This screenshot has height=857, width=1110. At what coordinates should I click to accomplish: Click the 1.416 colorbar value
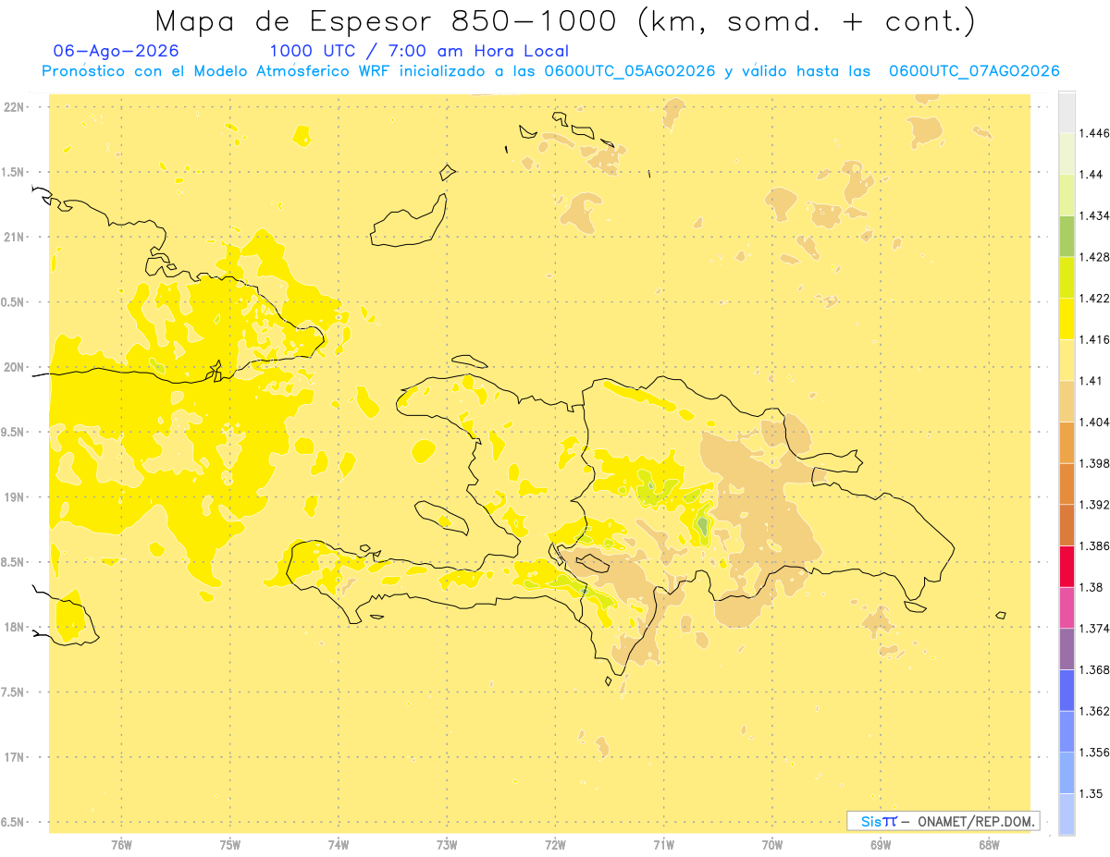[1095, 339]
